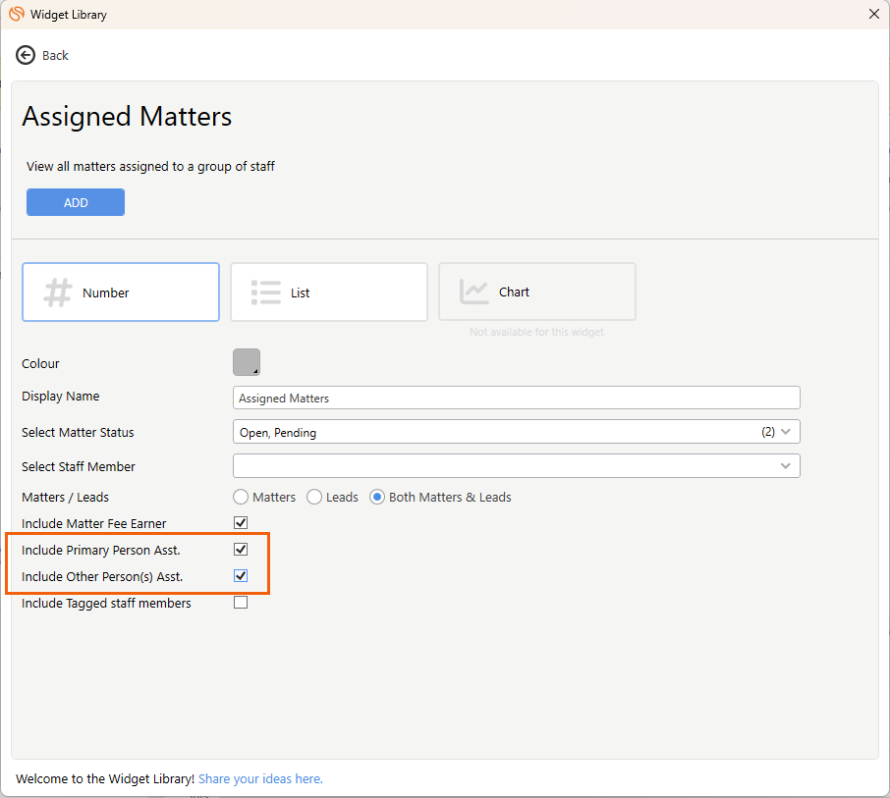Uncheck Include Primary Person Asst.

tap(241, 550)
